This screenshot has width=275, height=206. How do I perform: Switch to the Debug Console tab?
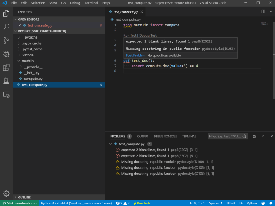pos(165,137)
